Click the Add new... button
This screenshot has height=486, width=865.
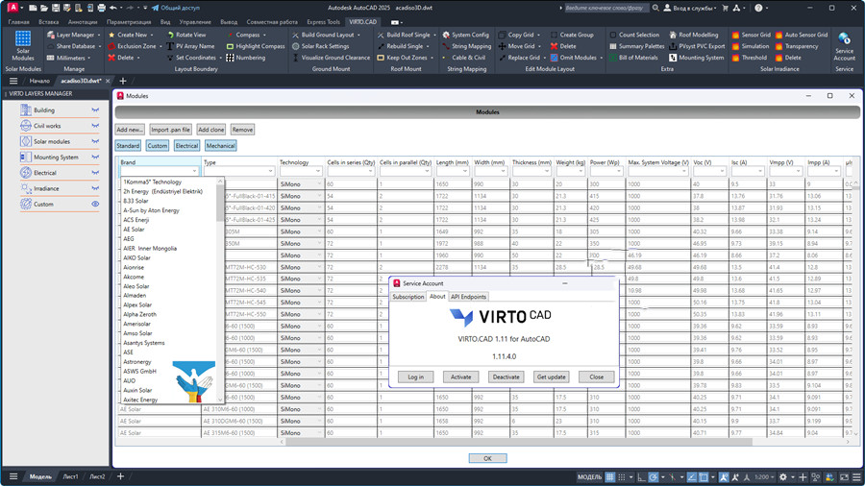(130, 130)
